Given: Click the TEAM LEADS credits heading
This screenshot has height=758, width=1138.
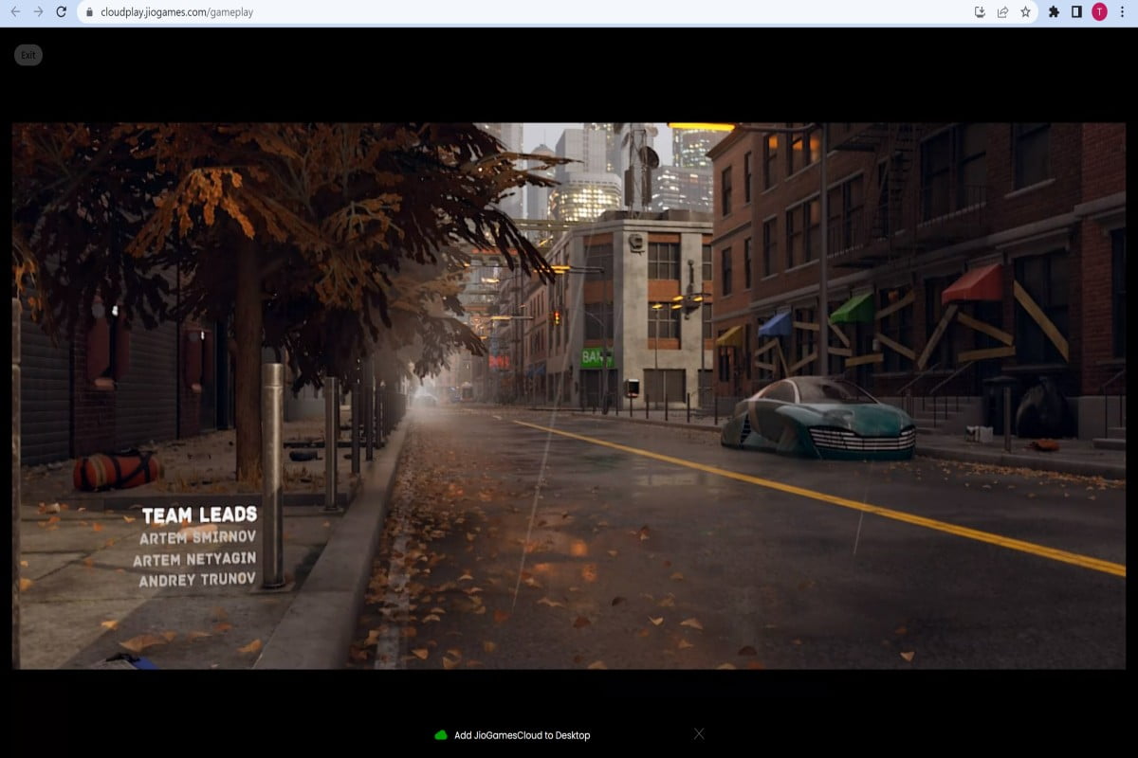Looking at the screenshot, I should pyautogui.click(x=200, y=515).
